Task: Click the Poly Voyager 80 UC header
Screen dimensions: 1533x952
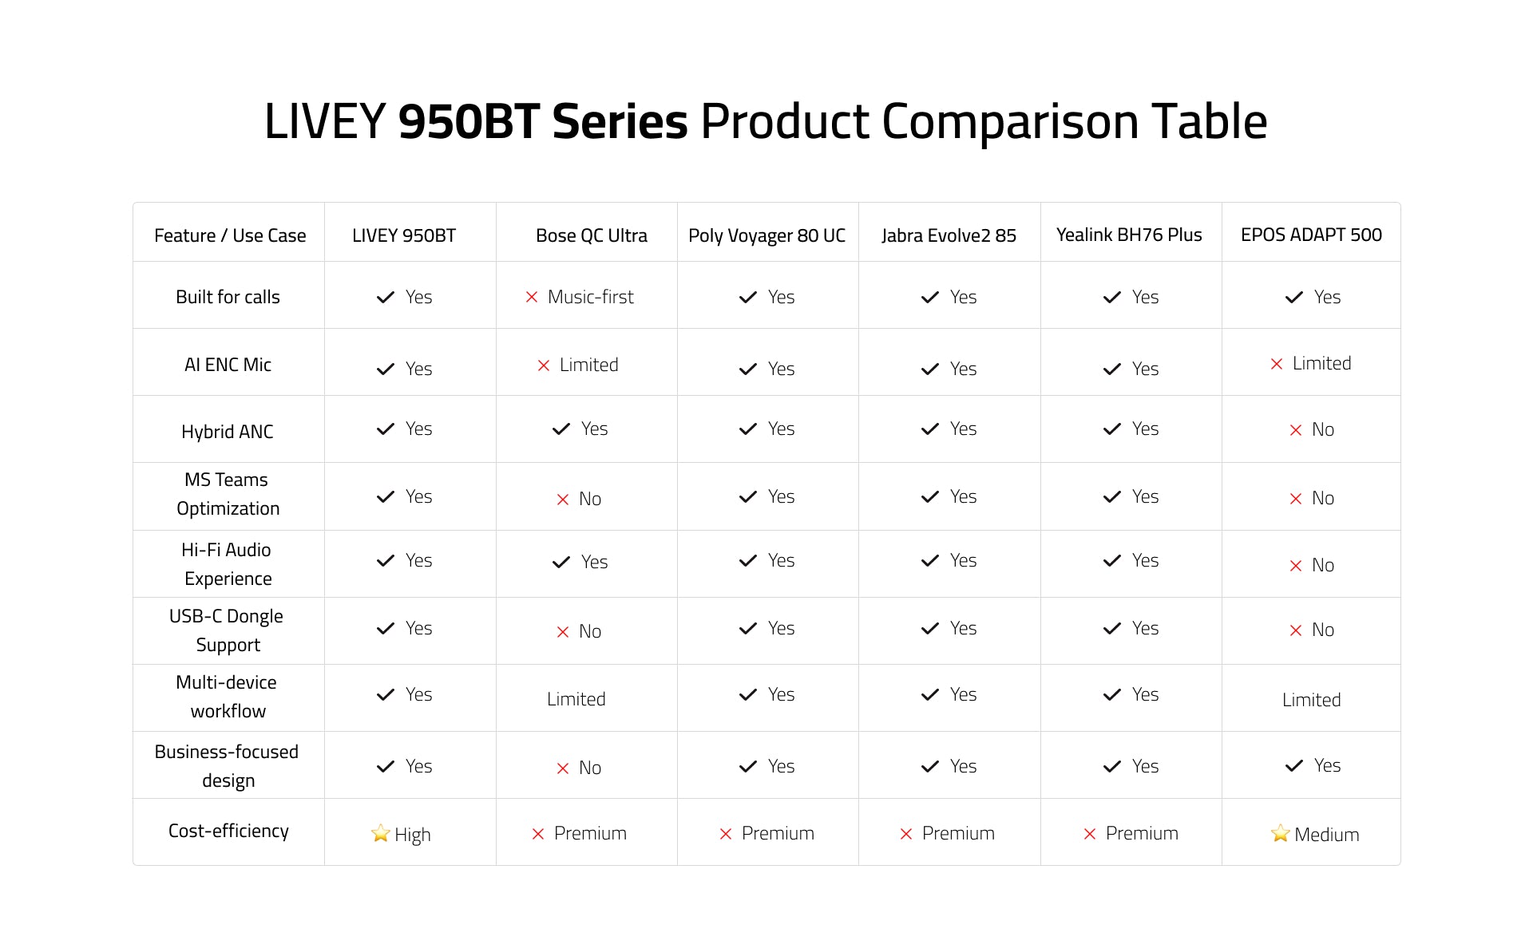Action: (x=766, y=235)
